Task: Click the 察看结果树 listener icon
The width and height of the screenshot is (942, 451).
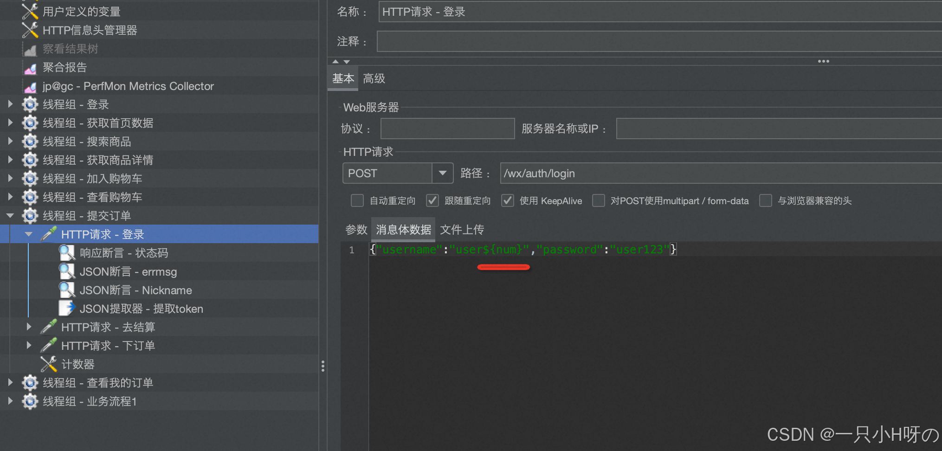Action: tap(30, 49)
